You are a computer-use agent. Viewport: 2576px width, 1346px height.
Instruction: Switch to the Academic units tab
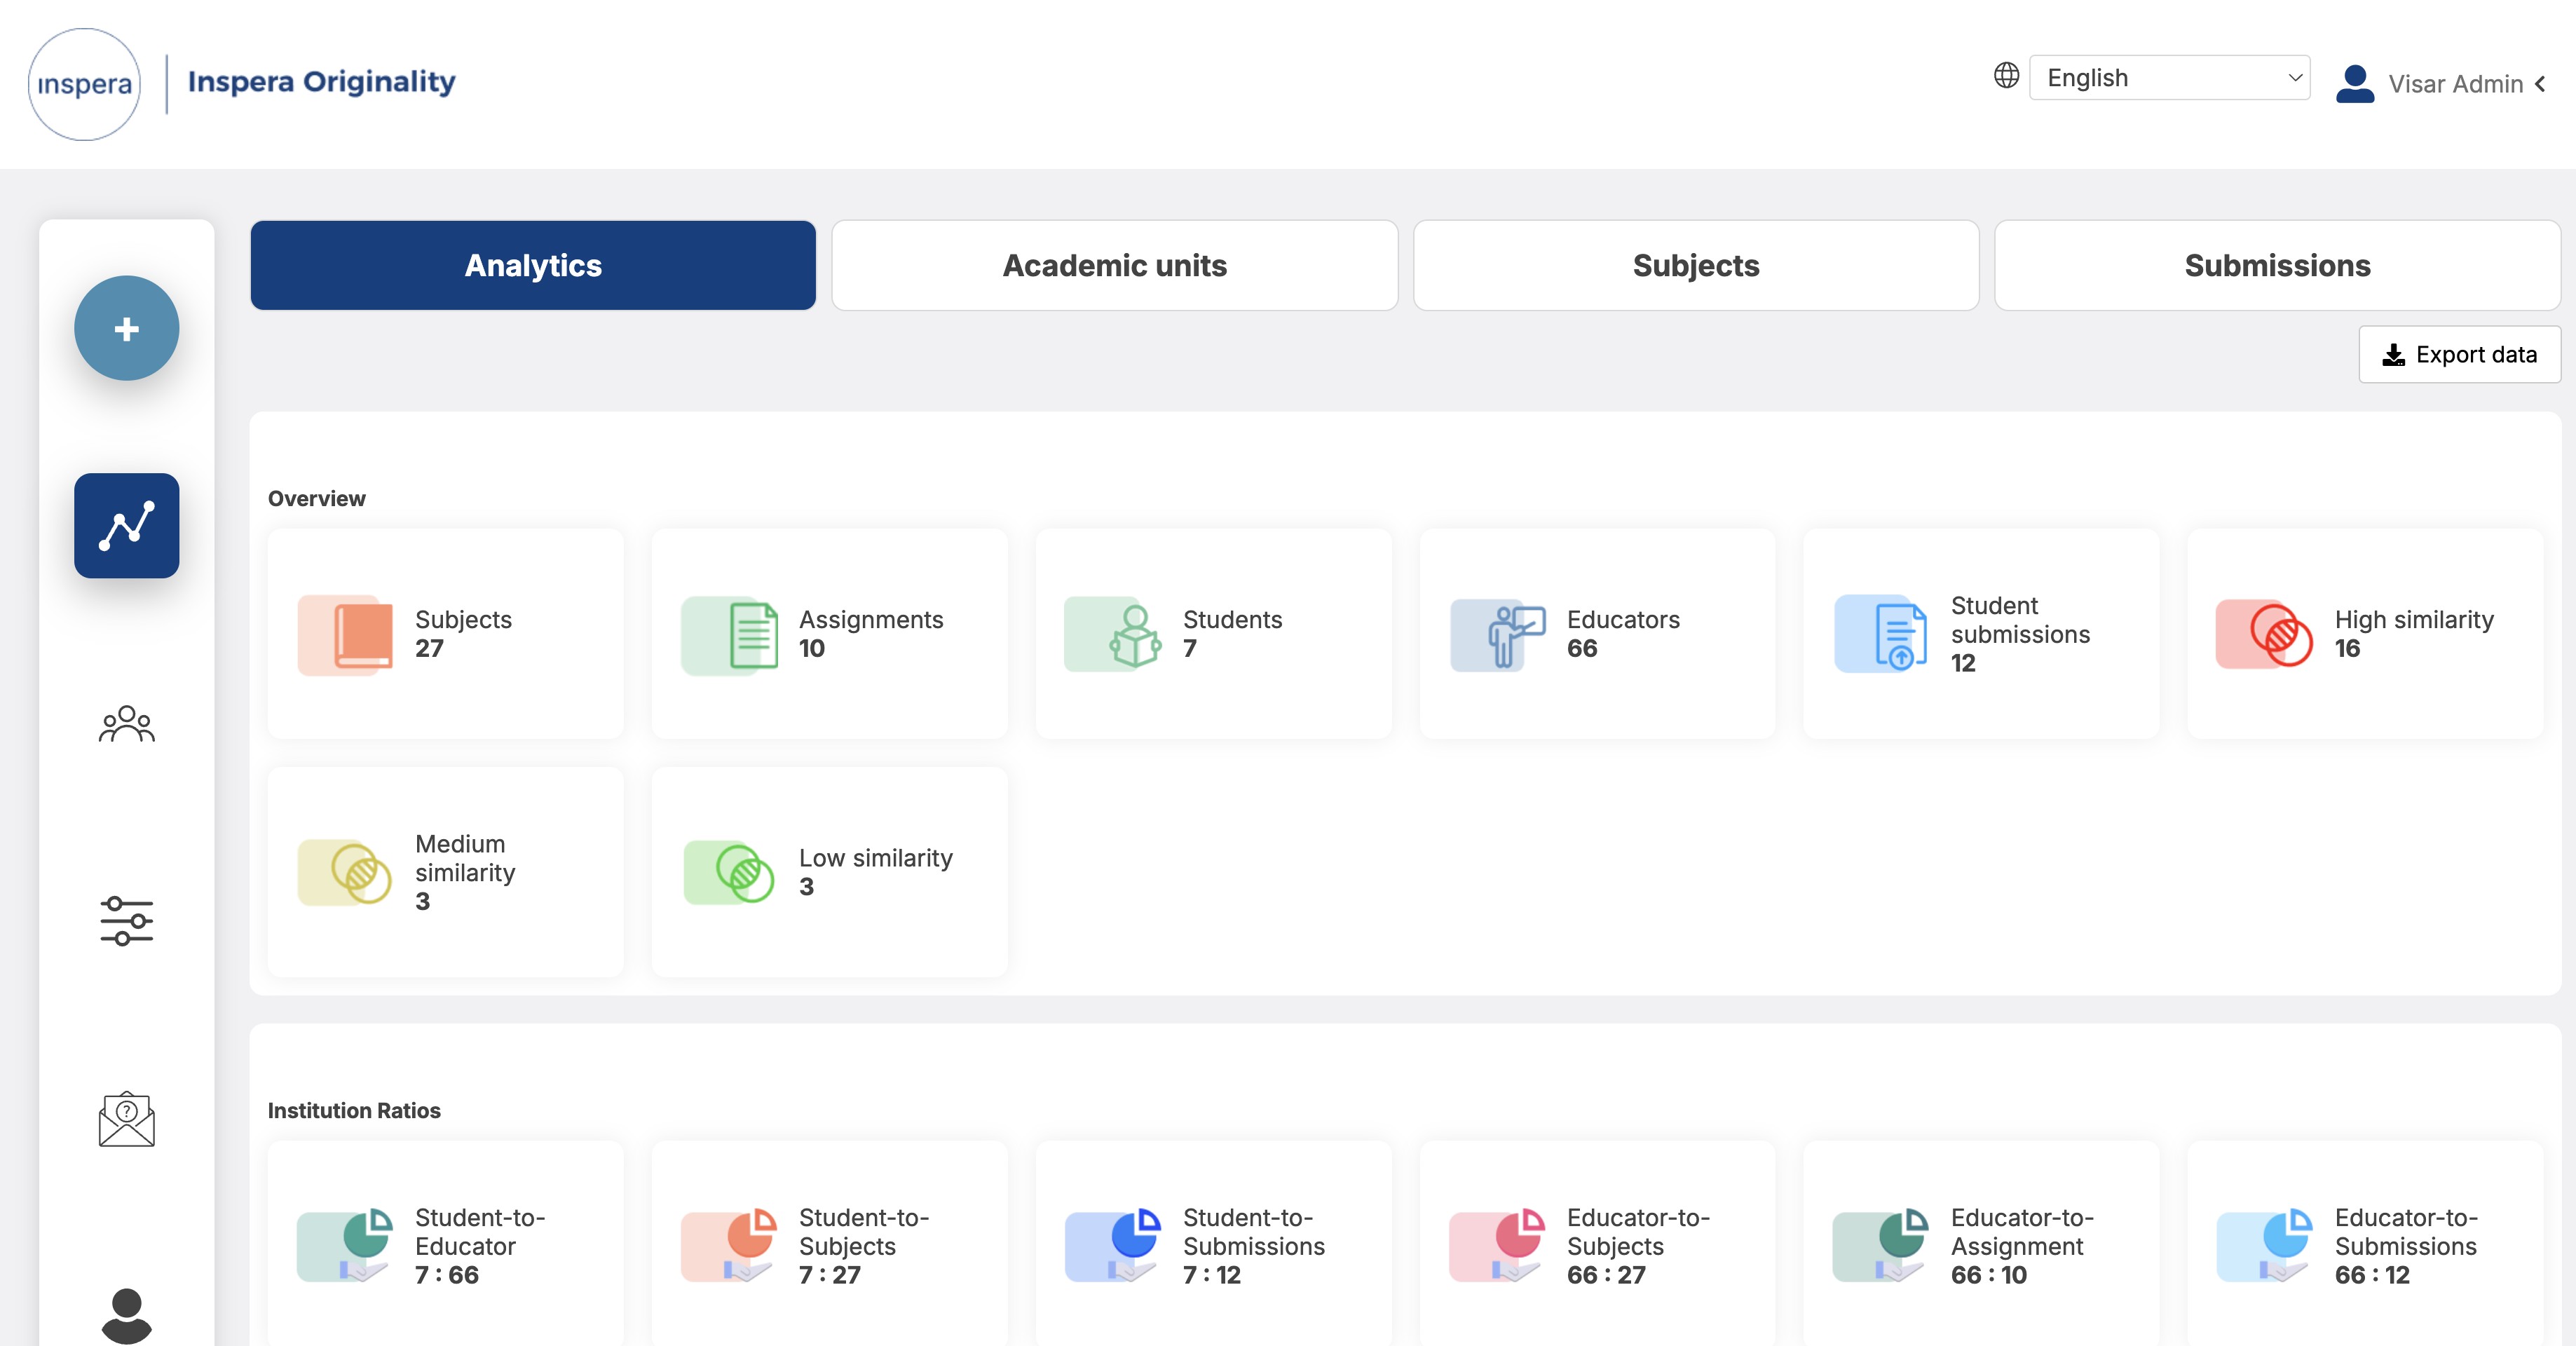pos(1114,265)
